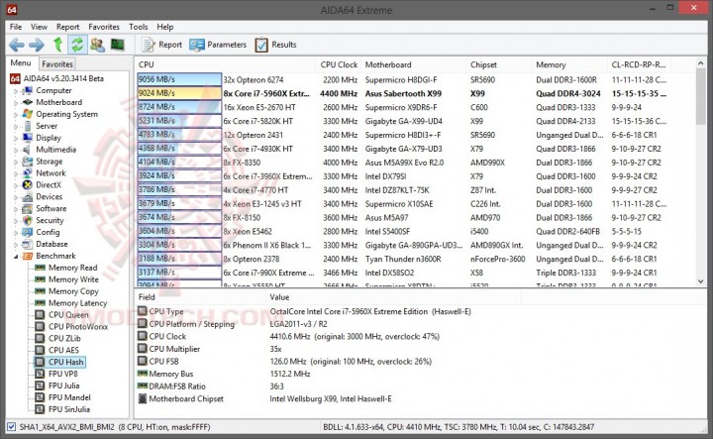713x439 pixels.
Task: Open the Tools menu
Action: (x=139, y=27)
